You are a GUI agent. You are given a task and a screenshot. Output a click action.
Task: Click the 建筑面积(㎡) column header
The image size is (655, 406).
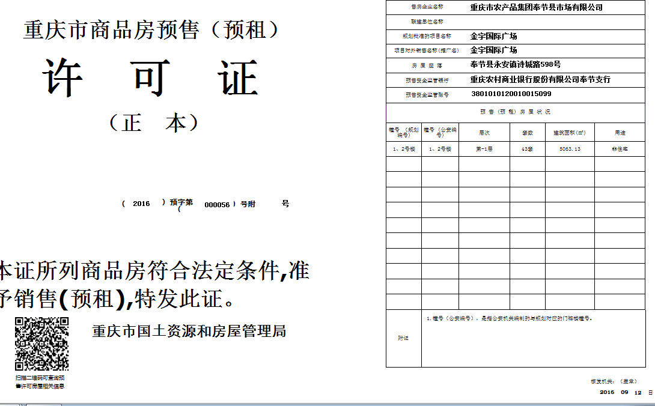click(569, 133)
